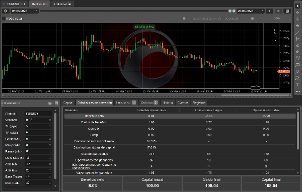Adjust the ATR Min stepper arrows

pos(50,164)
